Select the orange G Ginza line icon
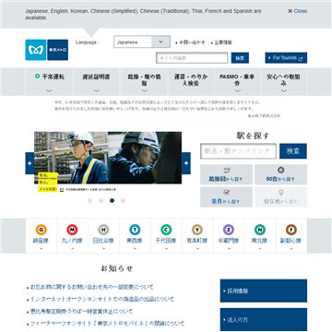The height and width of the screenshot is (332, 332). [41, 230]
